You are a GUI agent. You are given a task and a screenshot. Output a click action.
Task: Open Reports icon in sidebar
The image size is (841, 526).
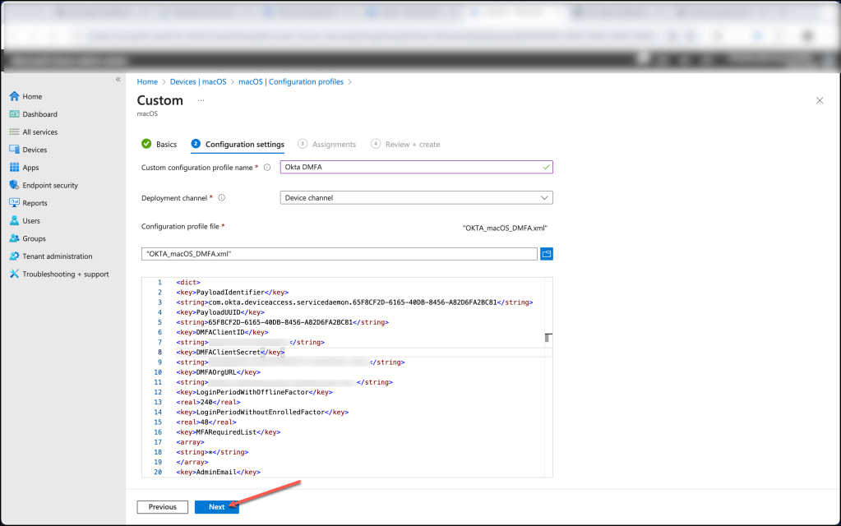pos(14,203)
